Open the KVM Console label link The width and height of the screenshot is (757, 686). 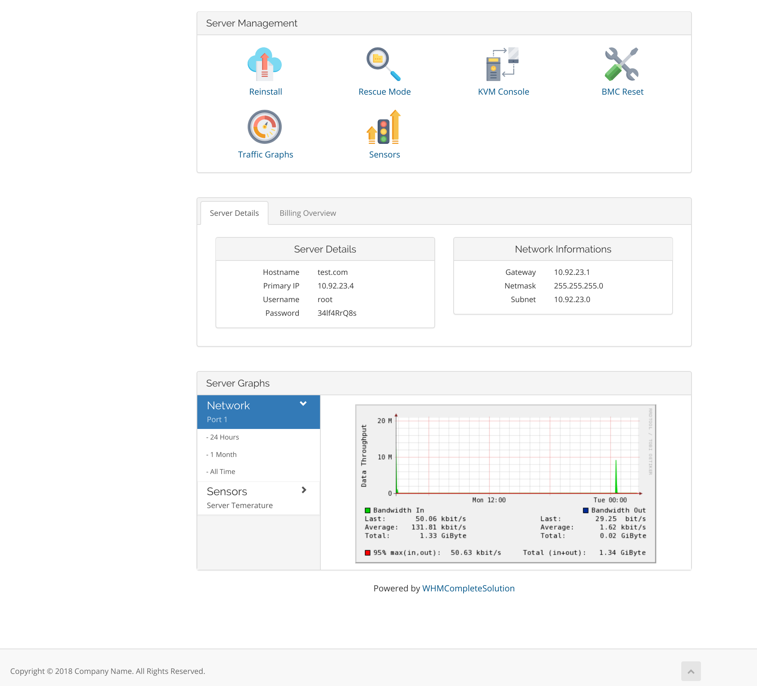[x=503, y=92]
